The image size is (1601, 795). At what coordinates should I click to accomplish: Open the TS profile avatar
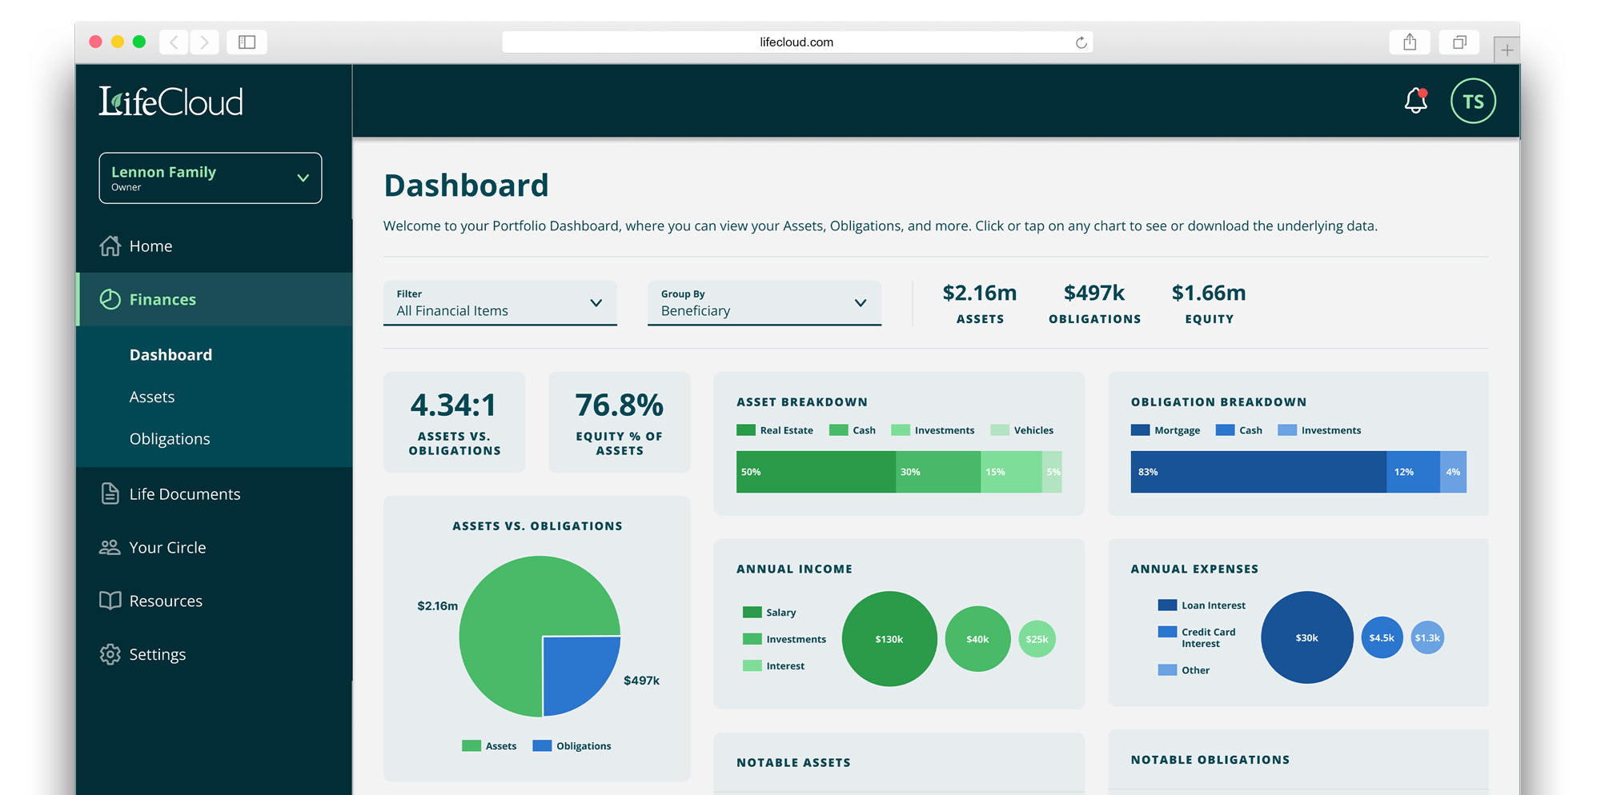(x=1474, y=101)
